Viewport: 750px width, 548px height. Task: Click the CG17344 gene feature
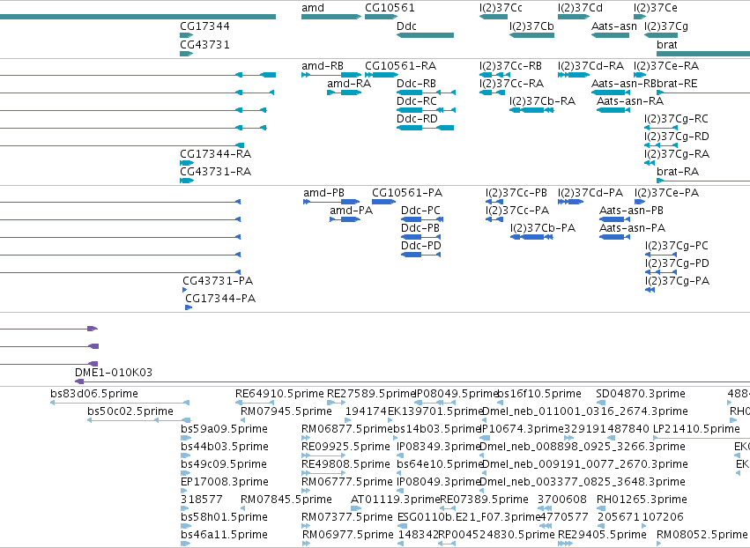tap(187, 35)
